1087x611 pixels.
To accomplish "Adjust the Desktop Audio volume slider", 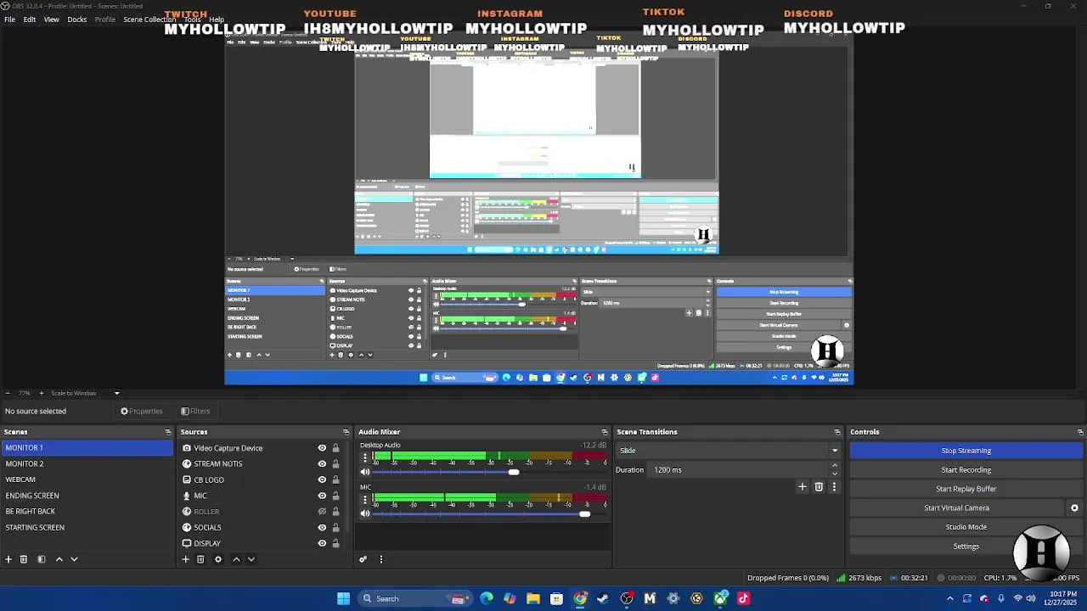I will tap(513, 472).
